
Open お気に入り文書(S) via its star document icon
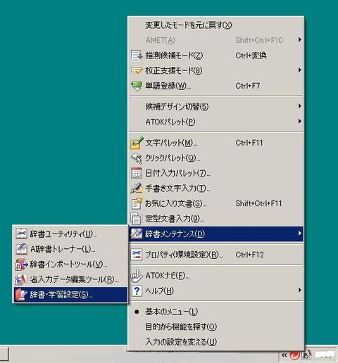(137, 203)
